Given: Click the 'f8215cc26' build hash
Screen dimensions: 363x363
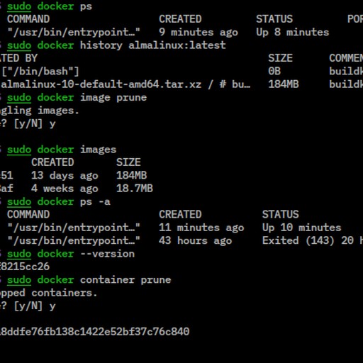Looking at the screenshot, I should pos(25,267).
